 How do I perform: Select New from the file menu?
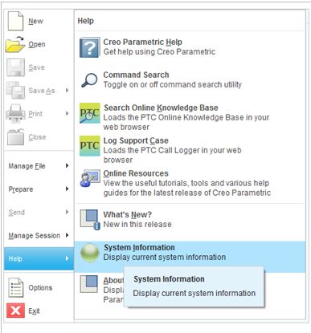click(x=39, y=21)
